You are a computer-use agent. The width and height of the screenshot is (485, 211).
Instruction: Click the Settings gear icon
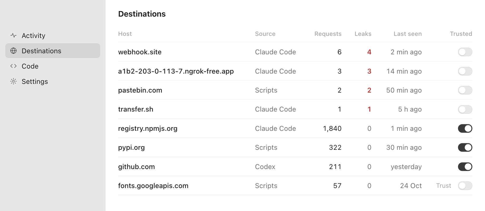click(13, 81)
